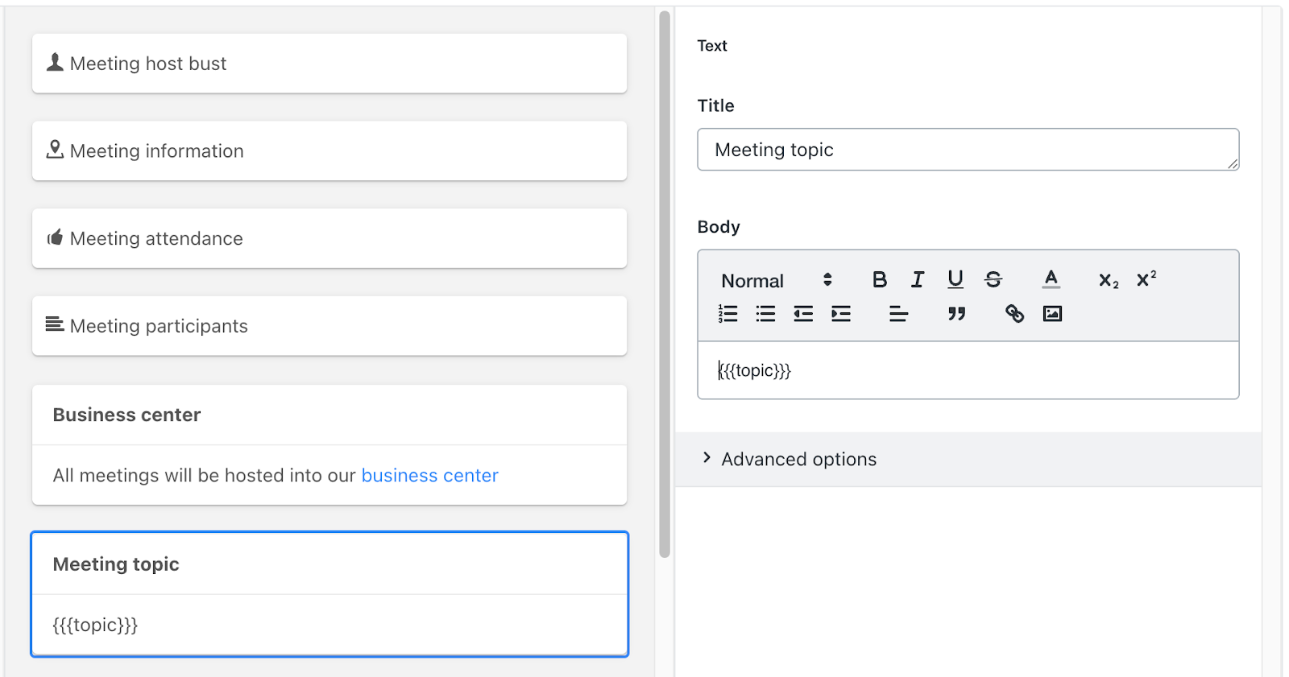
Task: Insert a numbered list
Action: tap(727, 314)
